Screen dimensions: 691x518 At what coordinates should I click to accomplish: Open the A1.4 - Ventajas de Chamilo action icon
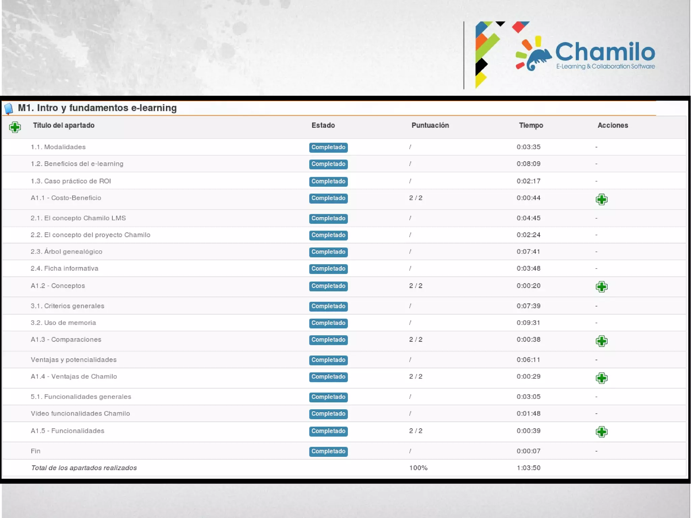601,378
